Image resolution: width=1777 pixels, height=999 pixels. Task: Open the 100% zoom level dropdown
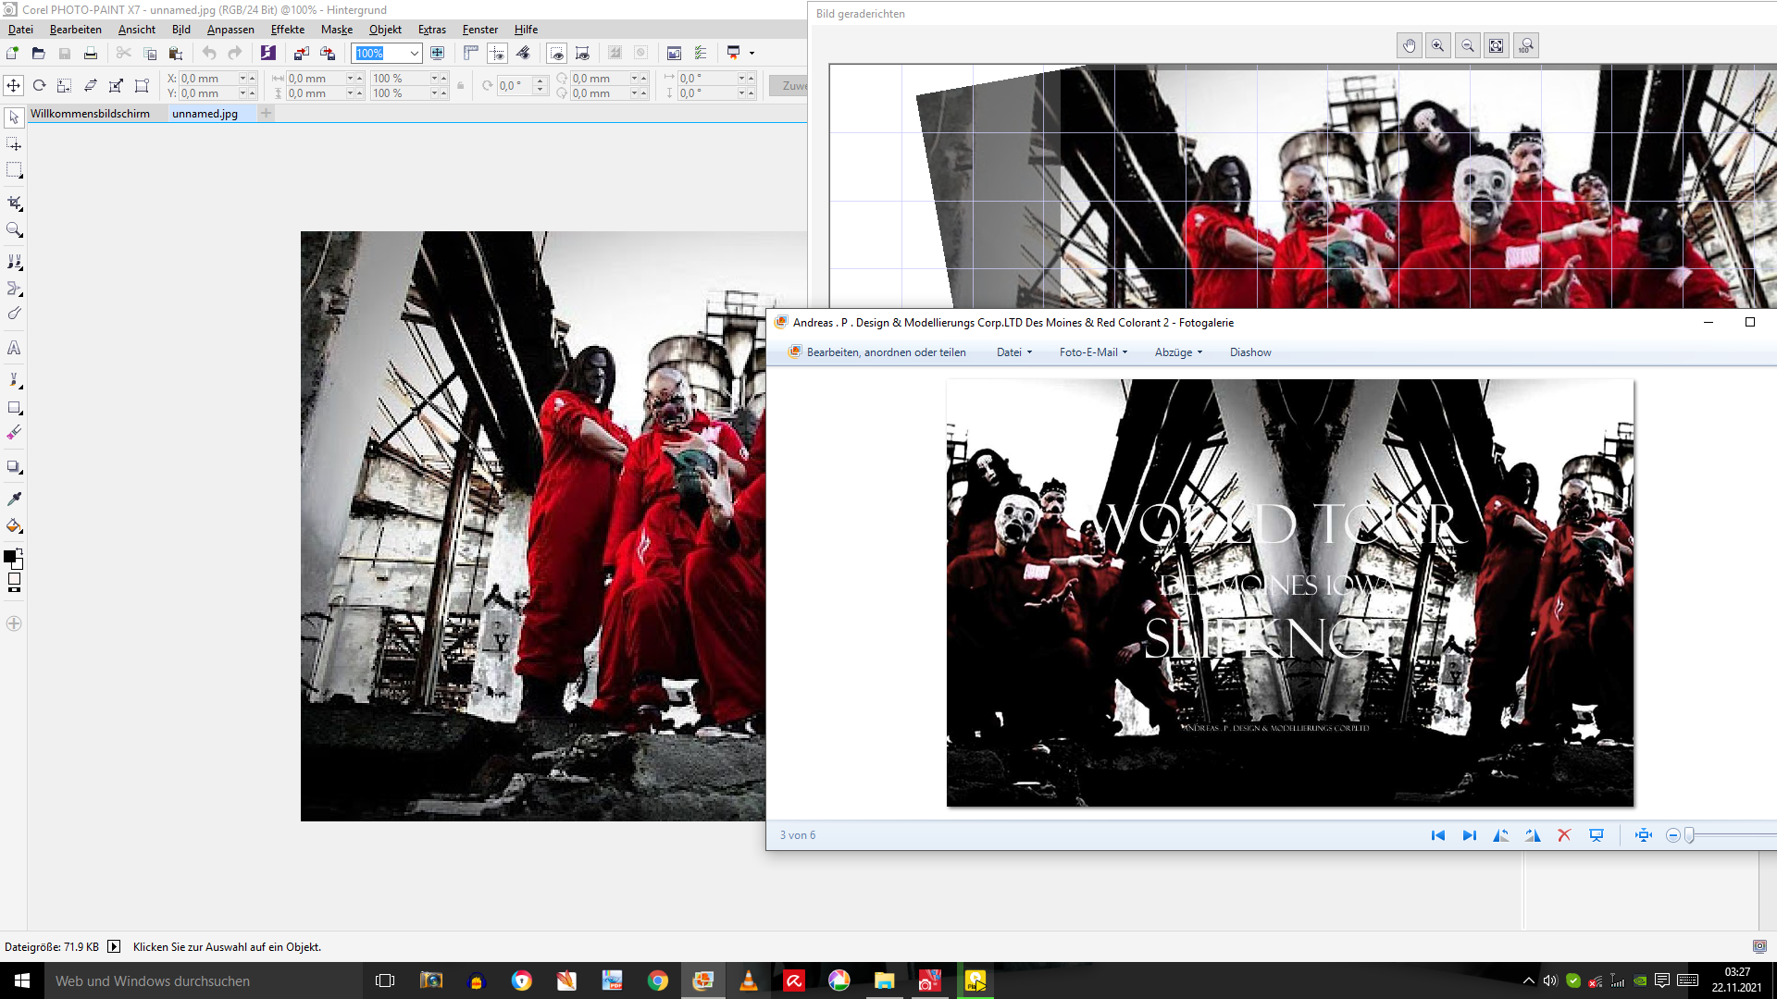414,53
